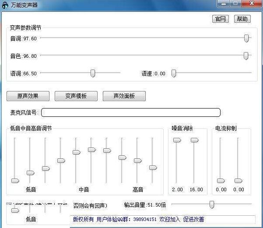Click the 低音中音高音调节 group title
Image resolution: width=263 pixels, height=228 pixels.
pyautogui.click(x=31, y=128)
